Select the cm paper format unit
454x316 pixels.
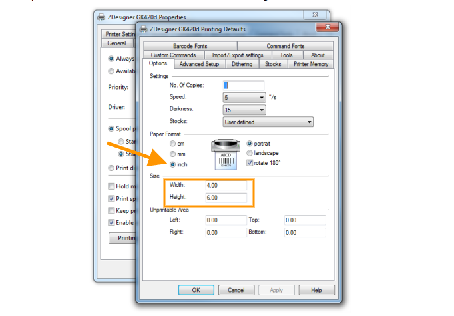coord(172,144)
